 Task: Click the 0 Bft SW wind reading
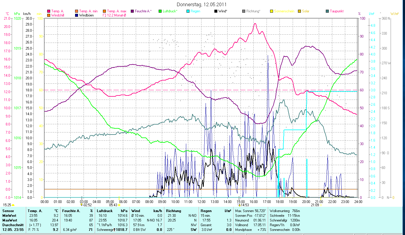click(139, 229)
